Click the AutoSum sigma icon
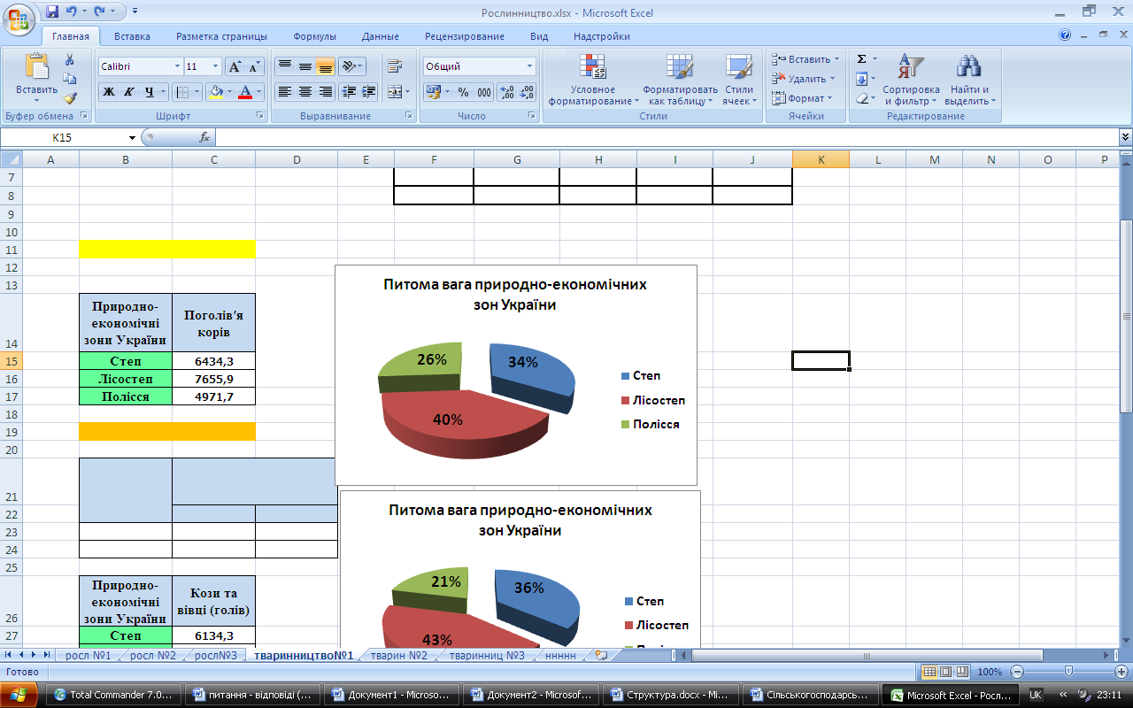The height and width of the screenshot is (708, 1133). pyautogui.click(x=861, y=59)
